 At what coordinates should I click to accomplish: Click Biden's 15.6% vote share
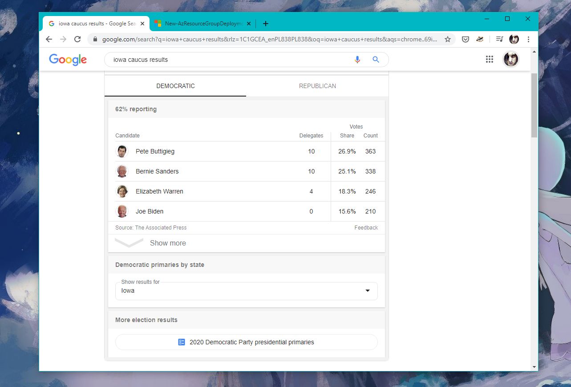coord(347,211)
